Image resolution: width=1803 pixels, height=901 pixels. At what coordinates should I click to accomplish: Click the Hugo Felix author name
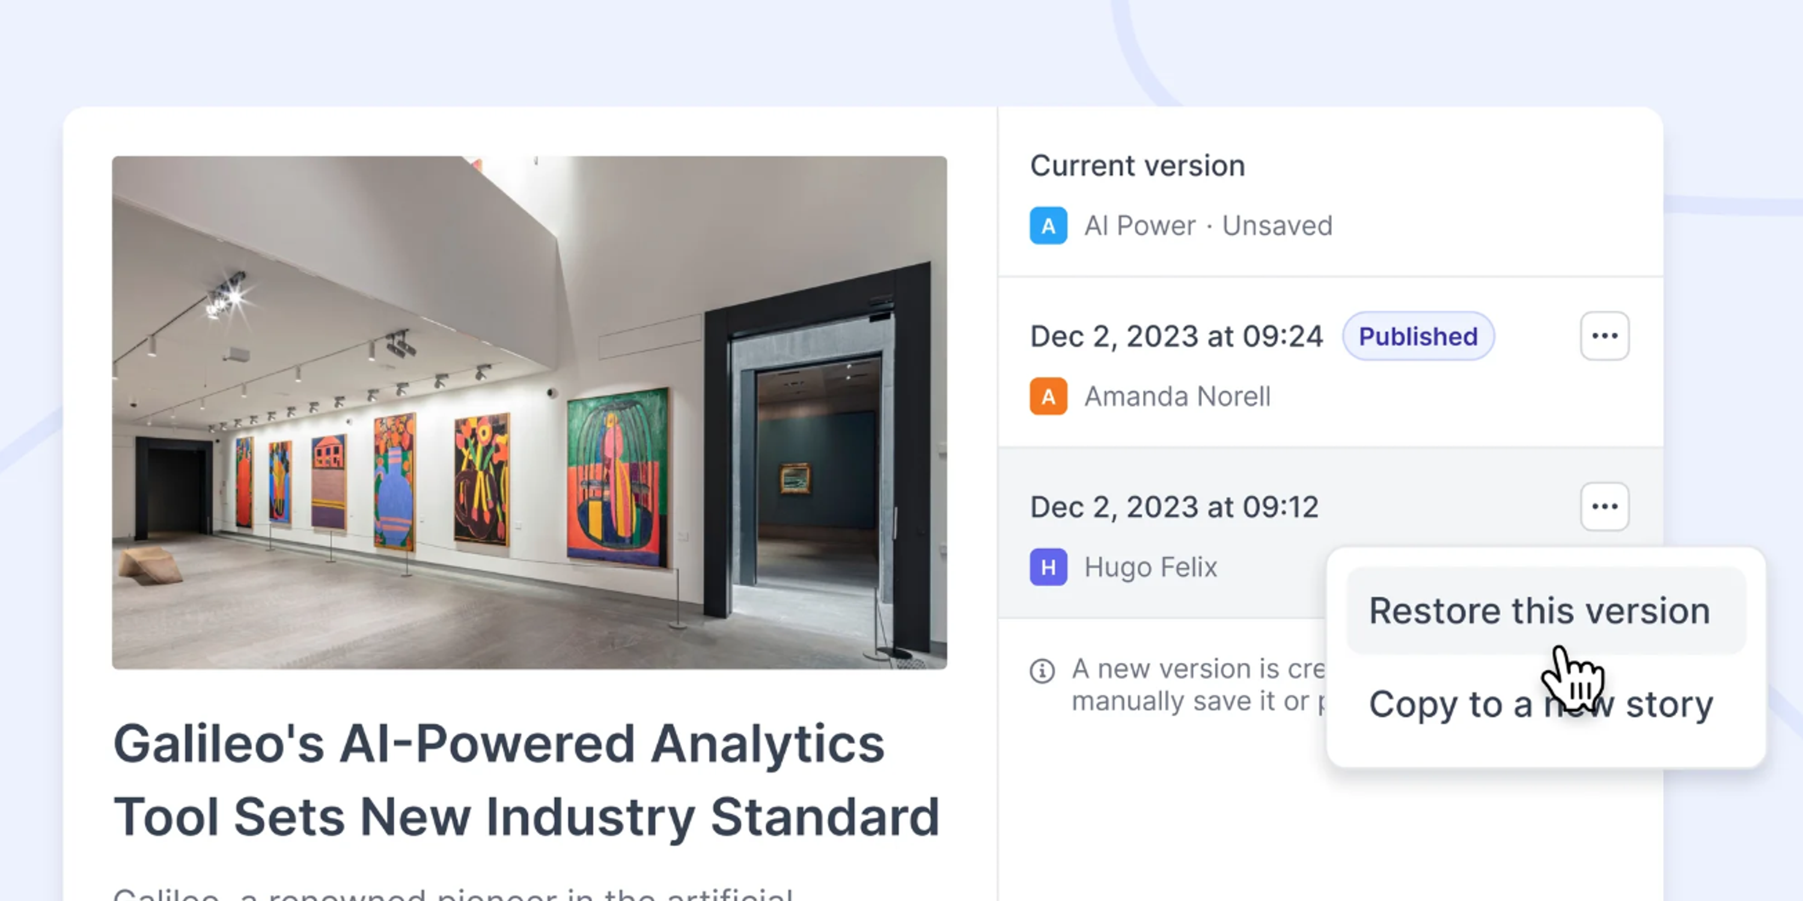click(1150, 567)
